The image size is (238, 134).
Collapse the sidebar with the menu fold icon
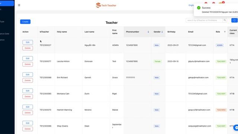[x=19, y=5]
